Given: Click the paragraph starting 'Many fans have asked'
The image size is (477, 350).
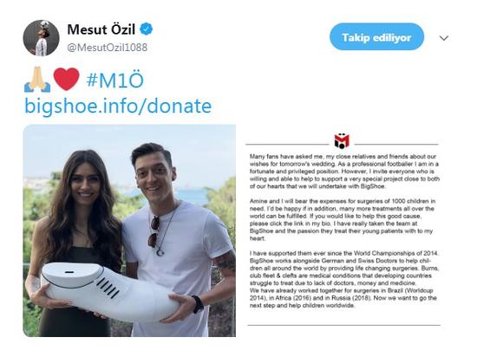Looking at the screenshot, I should (x=344, y=172).
